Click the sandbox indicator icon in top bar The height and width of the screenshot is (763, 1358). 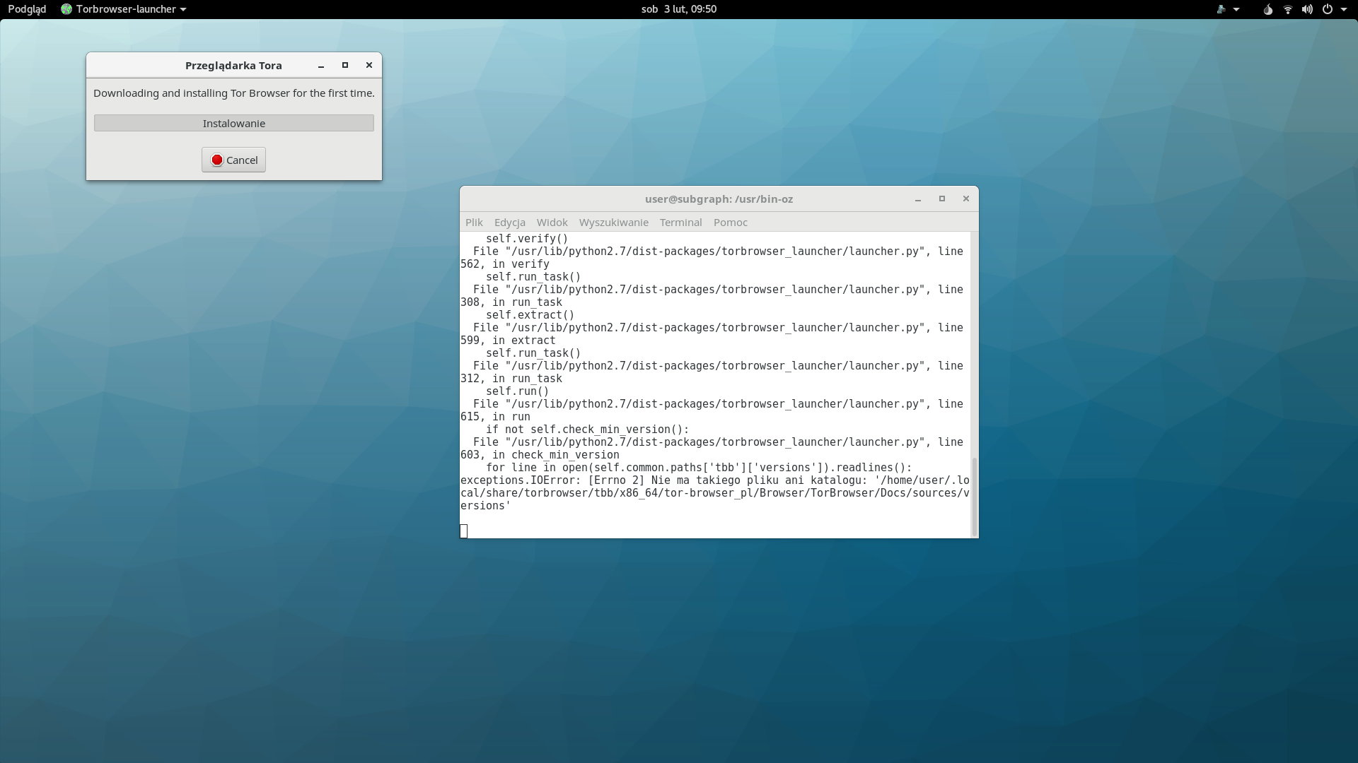click(1221, 9)
